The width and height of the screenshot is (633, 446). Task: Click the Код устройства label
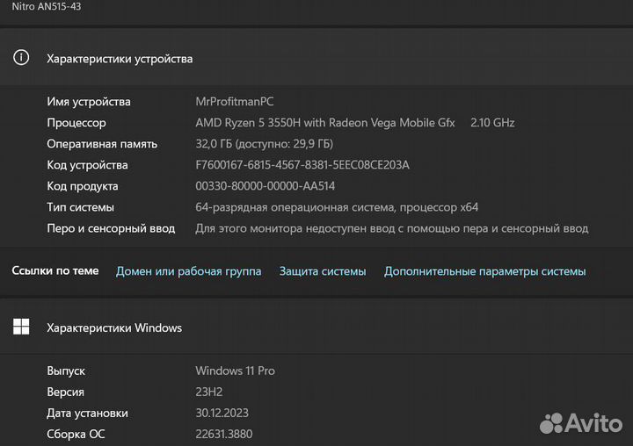coord(87,165)
